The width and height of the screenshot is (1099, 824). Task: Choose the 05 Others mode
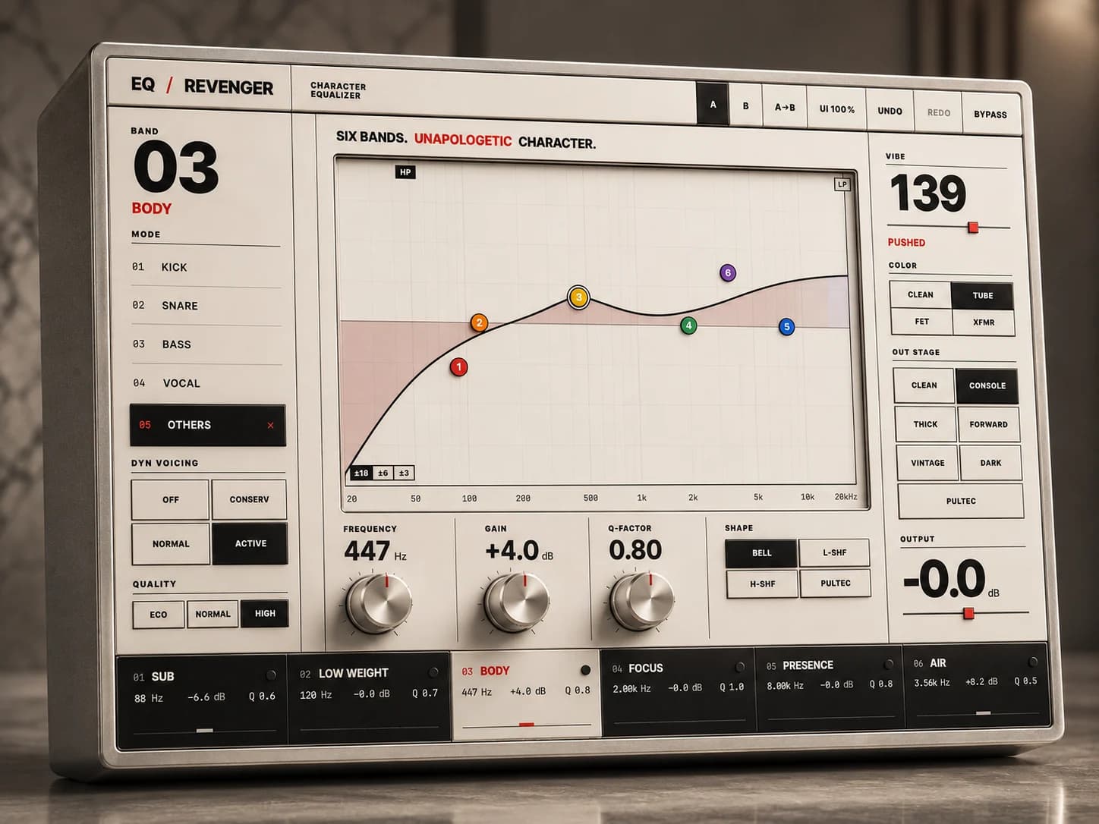[208, 425]
